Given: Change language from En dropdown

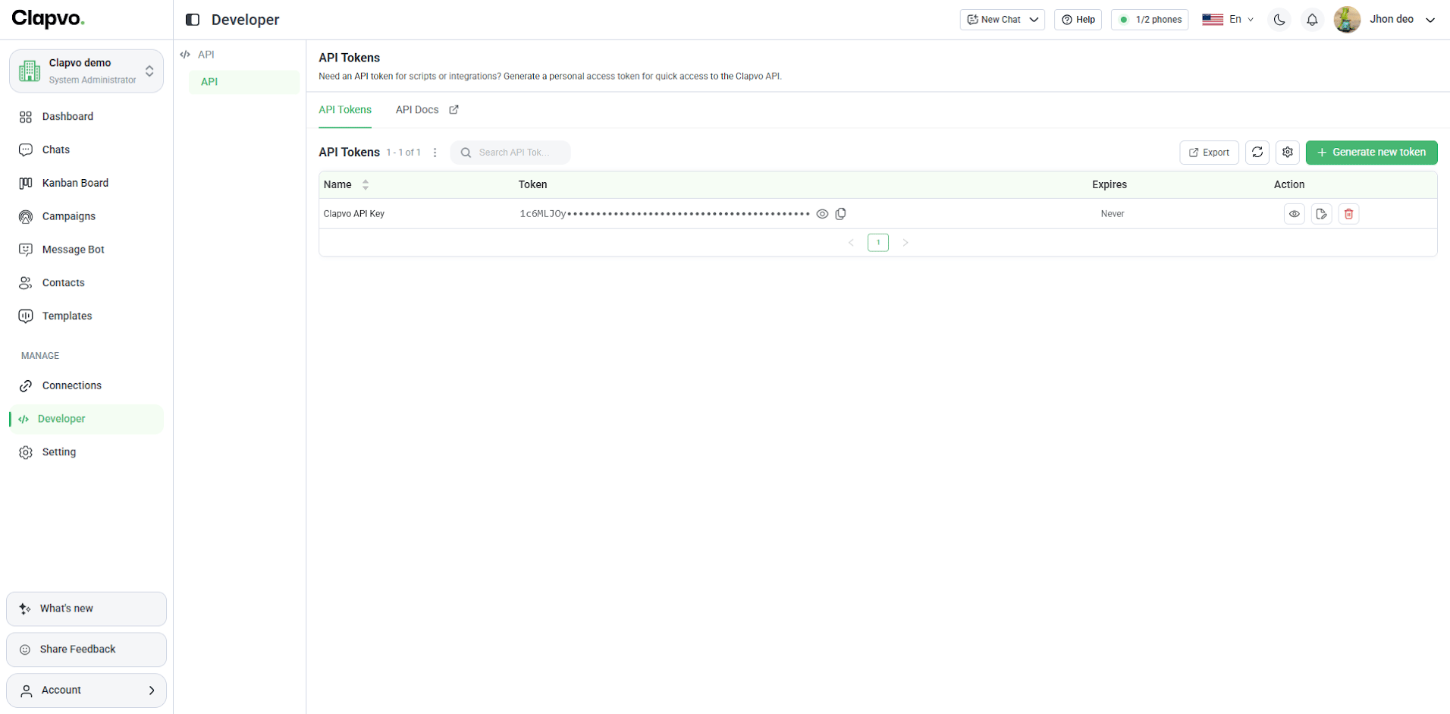Looking at the screenshot, I should pyautogui.click(x=1228, y=20).
